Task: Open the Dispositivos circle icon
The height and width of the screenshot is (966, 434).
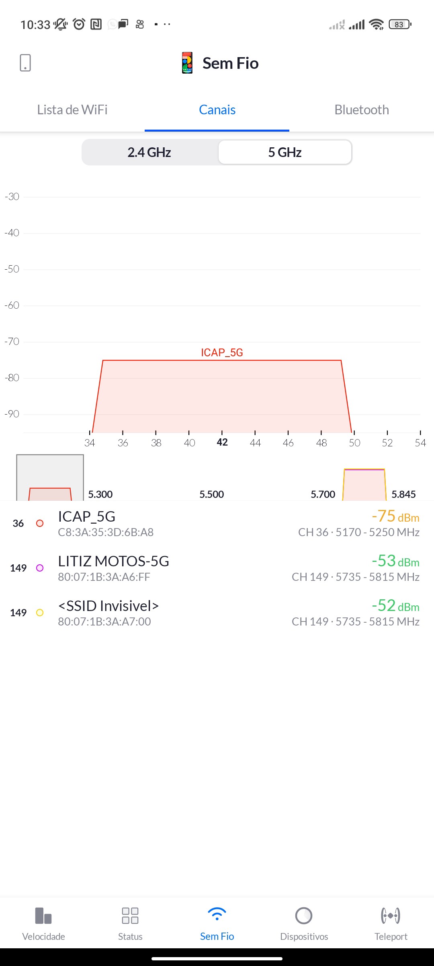Action: coord(304,916)
